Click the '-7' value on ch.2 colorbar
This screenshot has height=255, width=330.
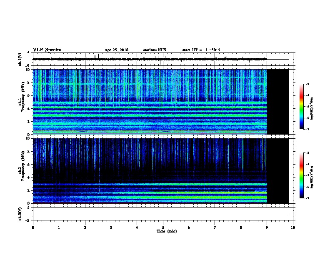pos(307,198)
